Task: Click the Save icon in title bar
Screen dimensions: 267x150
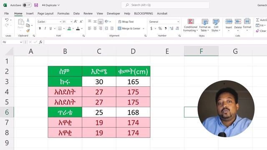Action: (x=36, y=5)
